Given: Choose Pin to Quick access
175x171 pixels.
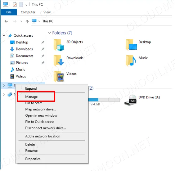Looking at the screenshot, I should coord(40,122).
